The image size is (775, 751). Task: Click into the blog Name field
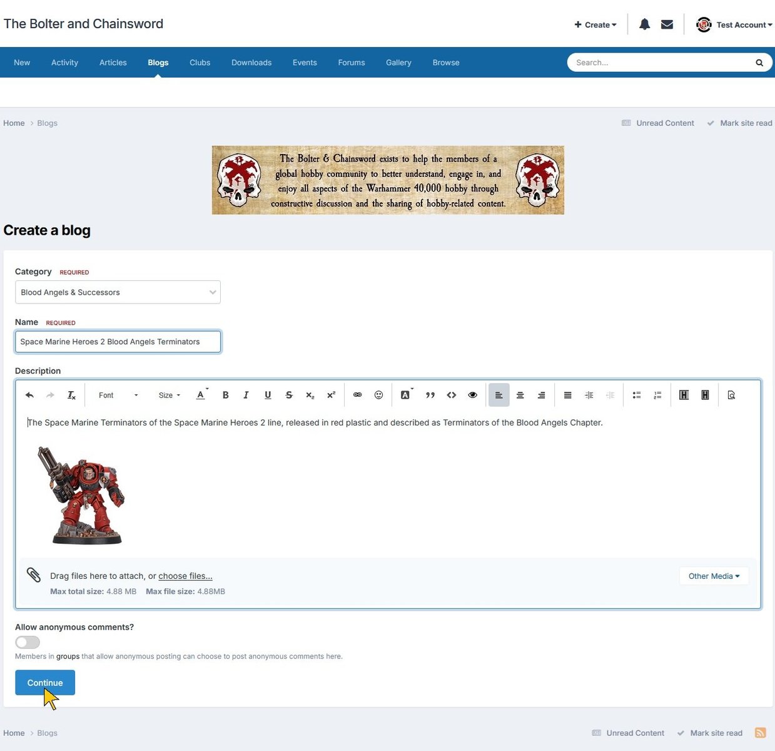(x=118, y=342)
